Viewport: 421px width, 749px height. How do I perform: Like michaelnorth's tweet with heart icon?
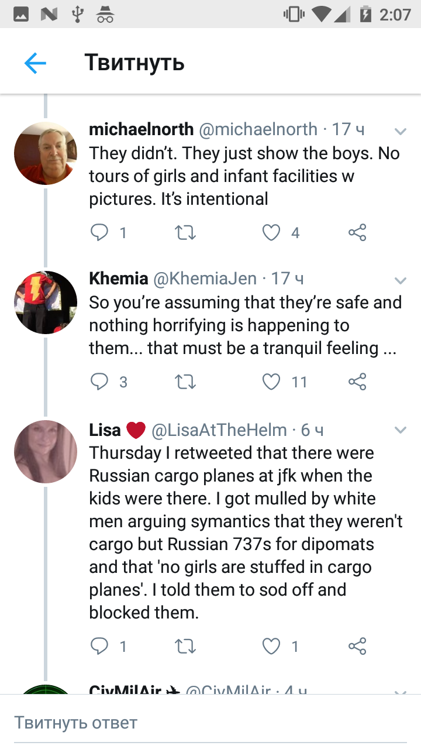[271, 233]
